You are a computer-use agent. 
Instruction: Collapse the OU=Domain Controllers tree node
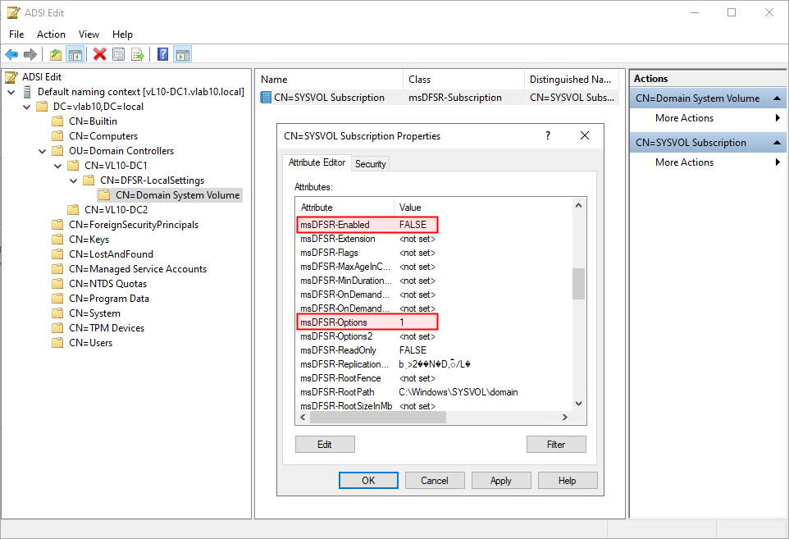(x=42, y=151)
